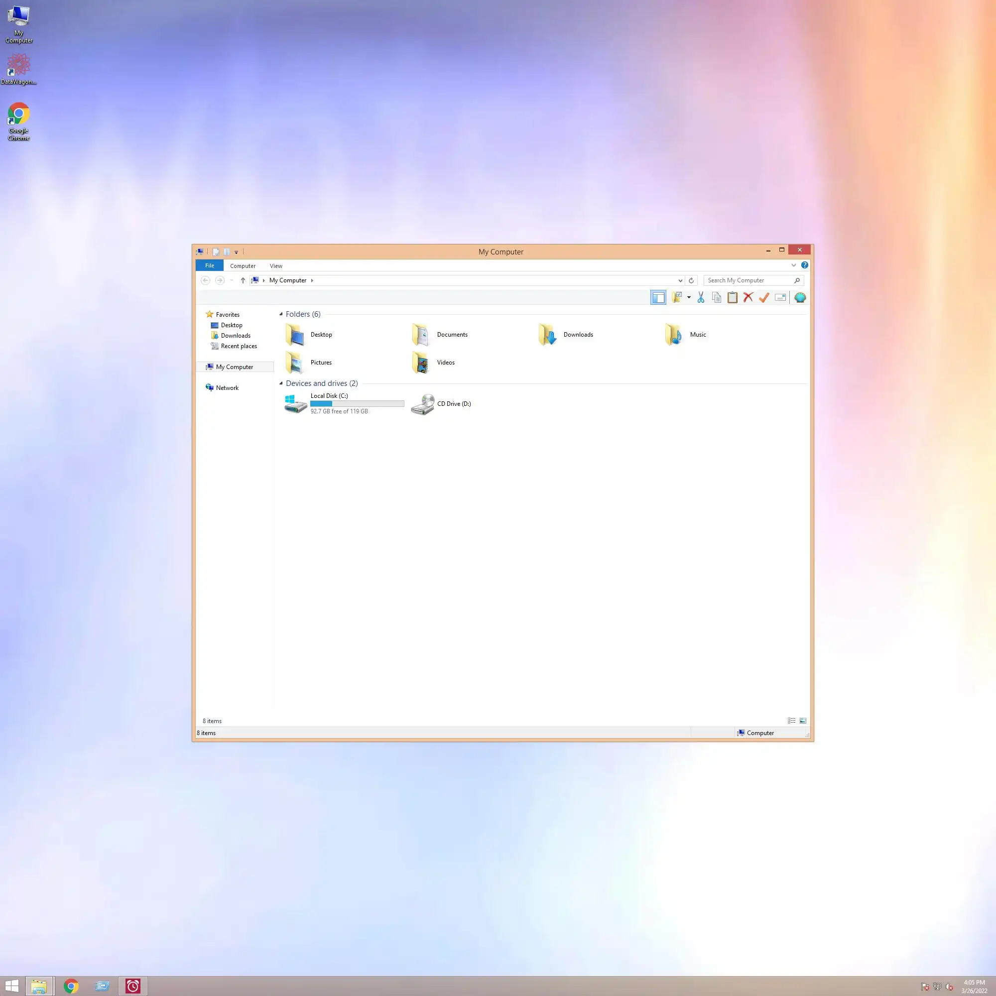This screenshot has height=996, width=996.
Task: Click the refresh button beside address bar
Action: [691, 280]
